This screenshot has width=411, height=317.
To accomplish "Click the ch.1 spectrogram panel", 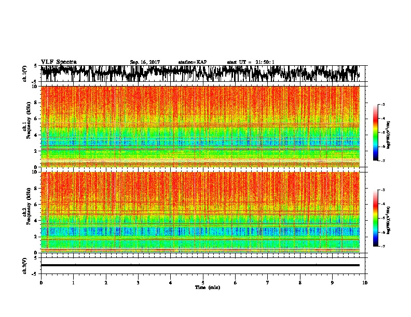I will pyautogui.click(x=200, y=126).
